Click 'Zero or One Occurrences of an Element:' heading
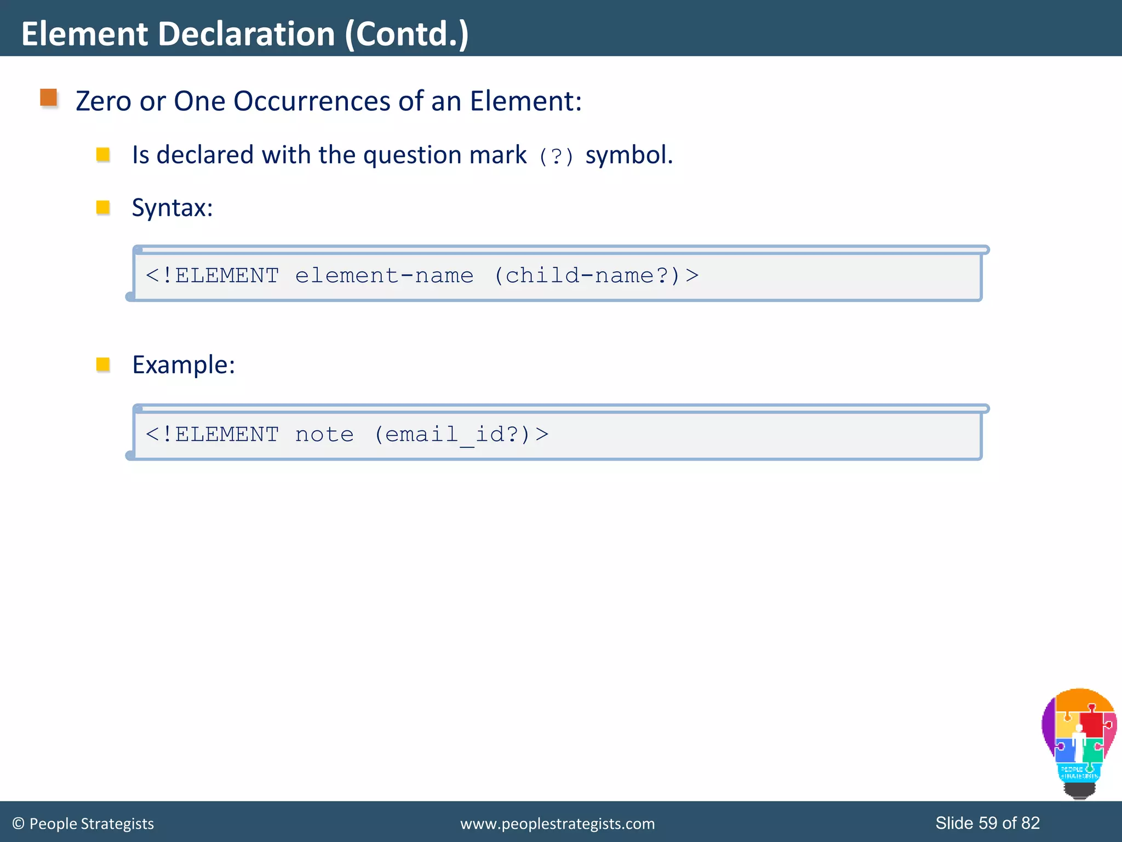 coord(329,101)
